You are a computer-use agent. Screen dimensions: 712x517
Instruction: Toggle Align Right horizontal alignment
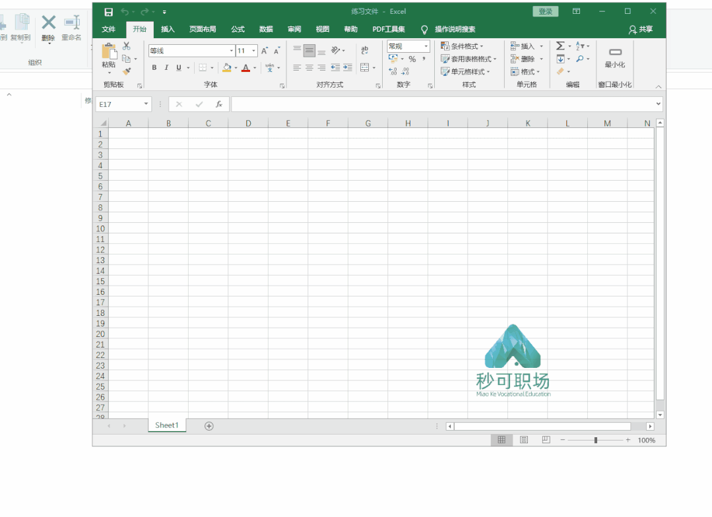(x=321, y=68)
